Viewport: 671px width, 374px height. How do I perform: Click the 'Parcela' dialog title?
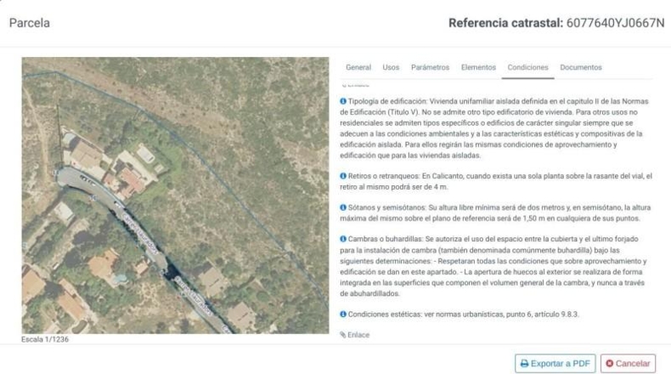(30, 23)
